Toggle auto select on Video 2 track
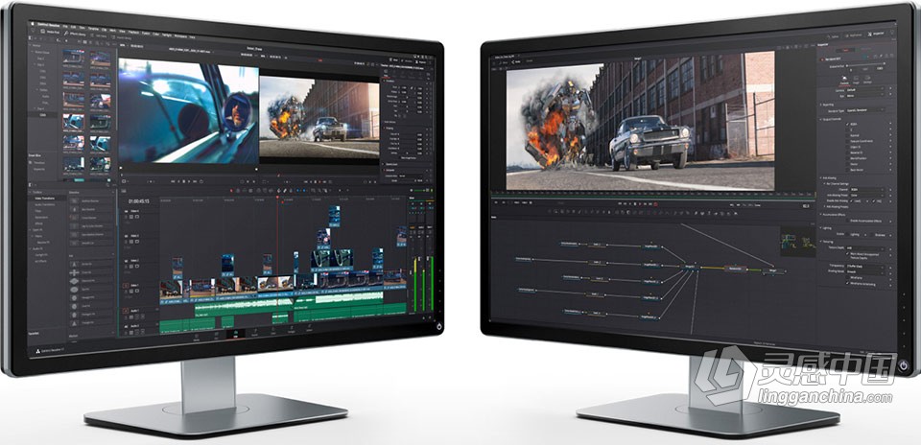921x445 pixels. click(131, 266)
